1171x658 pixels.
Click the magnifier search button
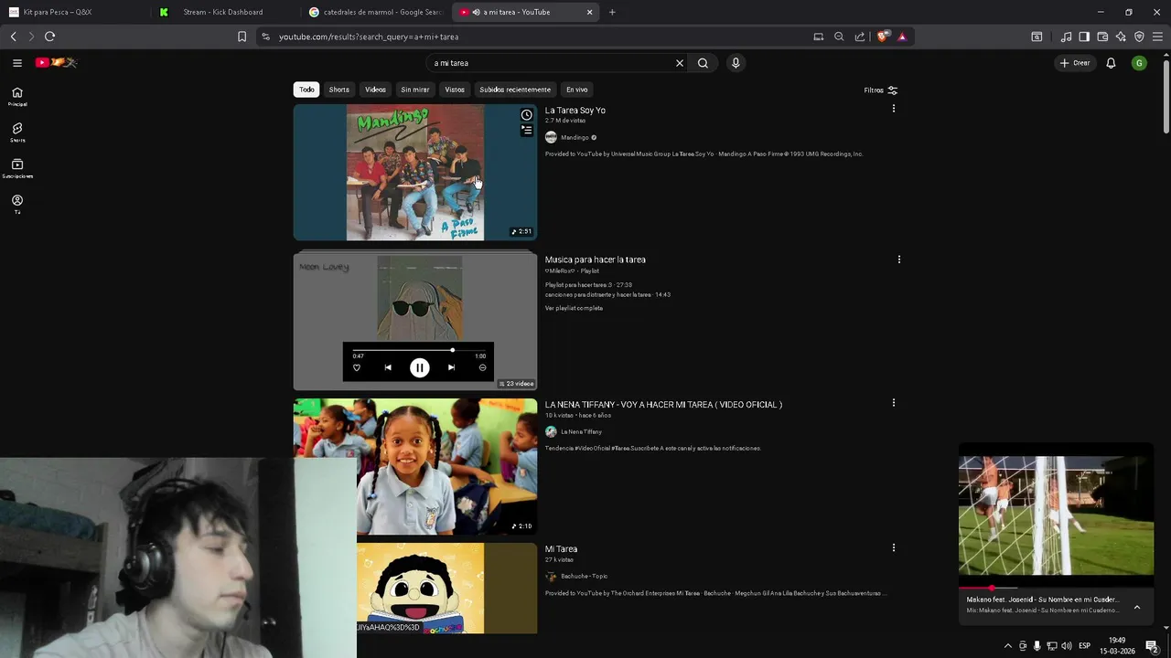click(703, 63)
